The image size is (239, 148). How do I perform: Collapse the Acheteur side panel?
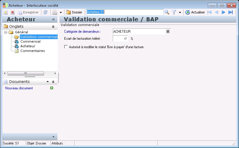[53, 19]
